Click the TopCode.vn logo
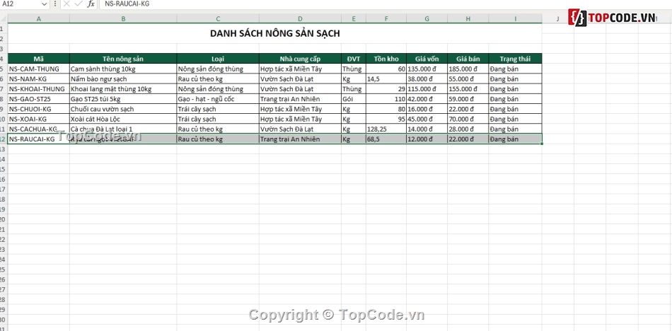This screenshot has height=331, width=672. [612, 17]
